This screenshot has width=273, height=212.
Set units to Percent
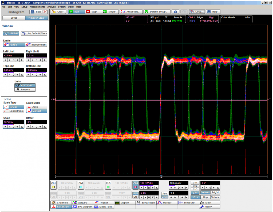[25, 89]
